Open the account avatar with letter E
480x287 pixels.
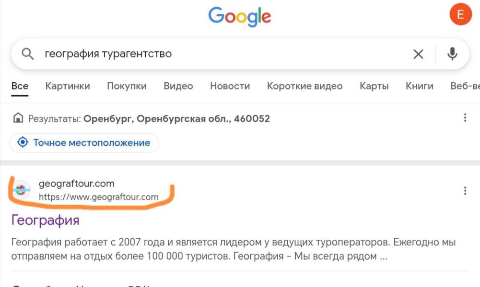(460, 14)
